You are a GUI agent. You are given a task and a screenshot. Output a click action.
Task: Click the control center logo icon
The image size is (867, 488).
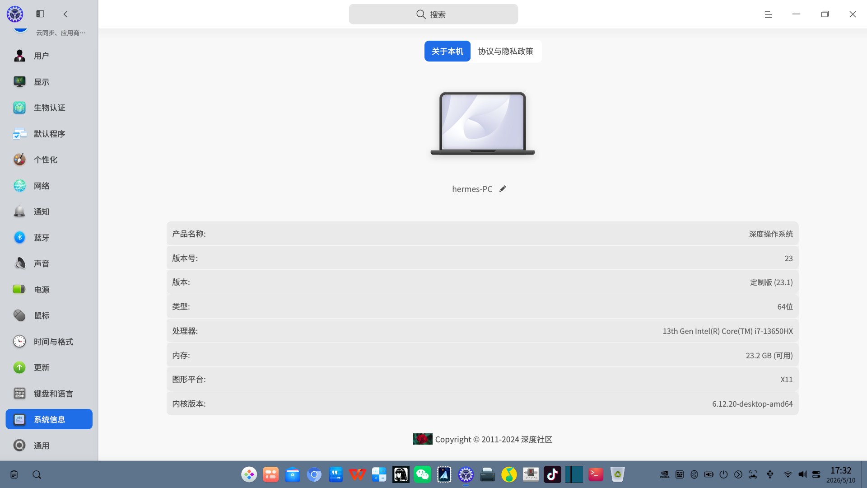pyautogui.click(x=15, y=14)
